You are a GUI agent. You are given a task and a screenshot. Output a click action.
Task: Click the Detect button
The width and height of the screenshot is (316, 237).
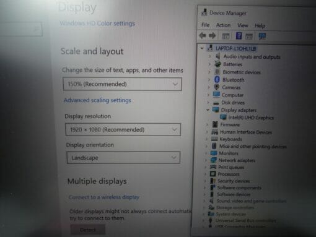click(x=88, y=230)
